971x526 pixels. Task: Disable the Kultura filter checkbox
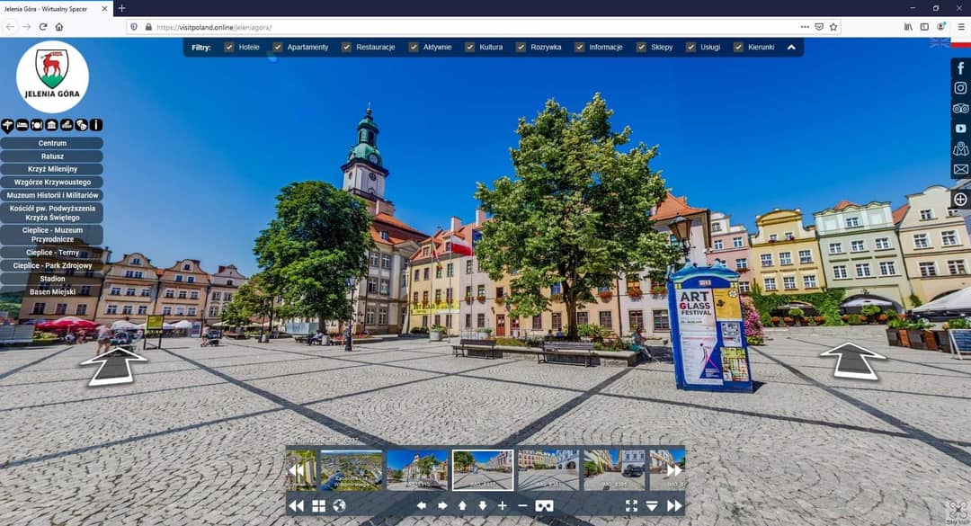click(469, 47)
